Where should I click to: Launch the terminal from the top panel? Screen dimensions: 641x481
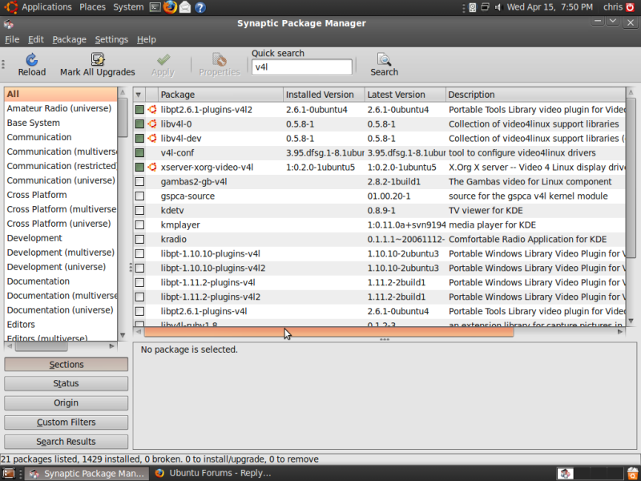[155, 7]
